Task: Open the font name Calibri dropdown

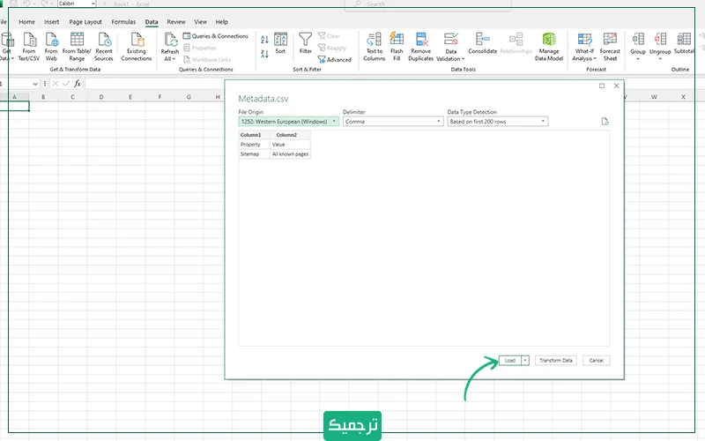Action: point(93,4)
